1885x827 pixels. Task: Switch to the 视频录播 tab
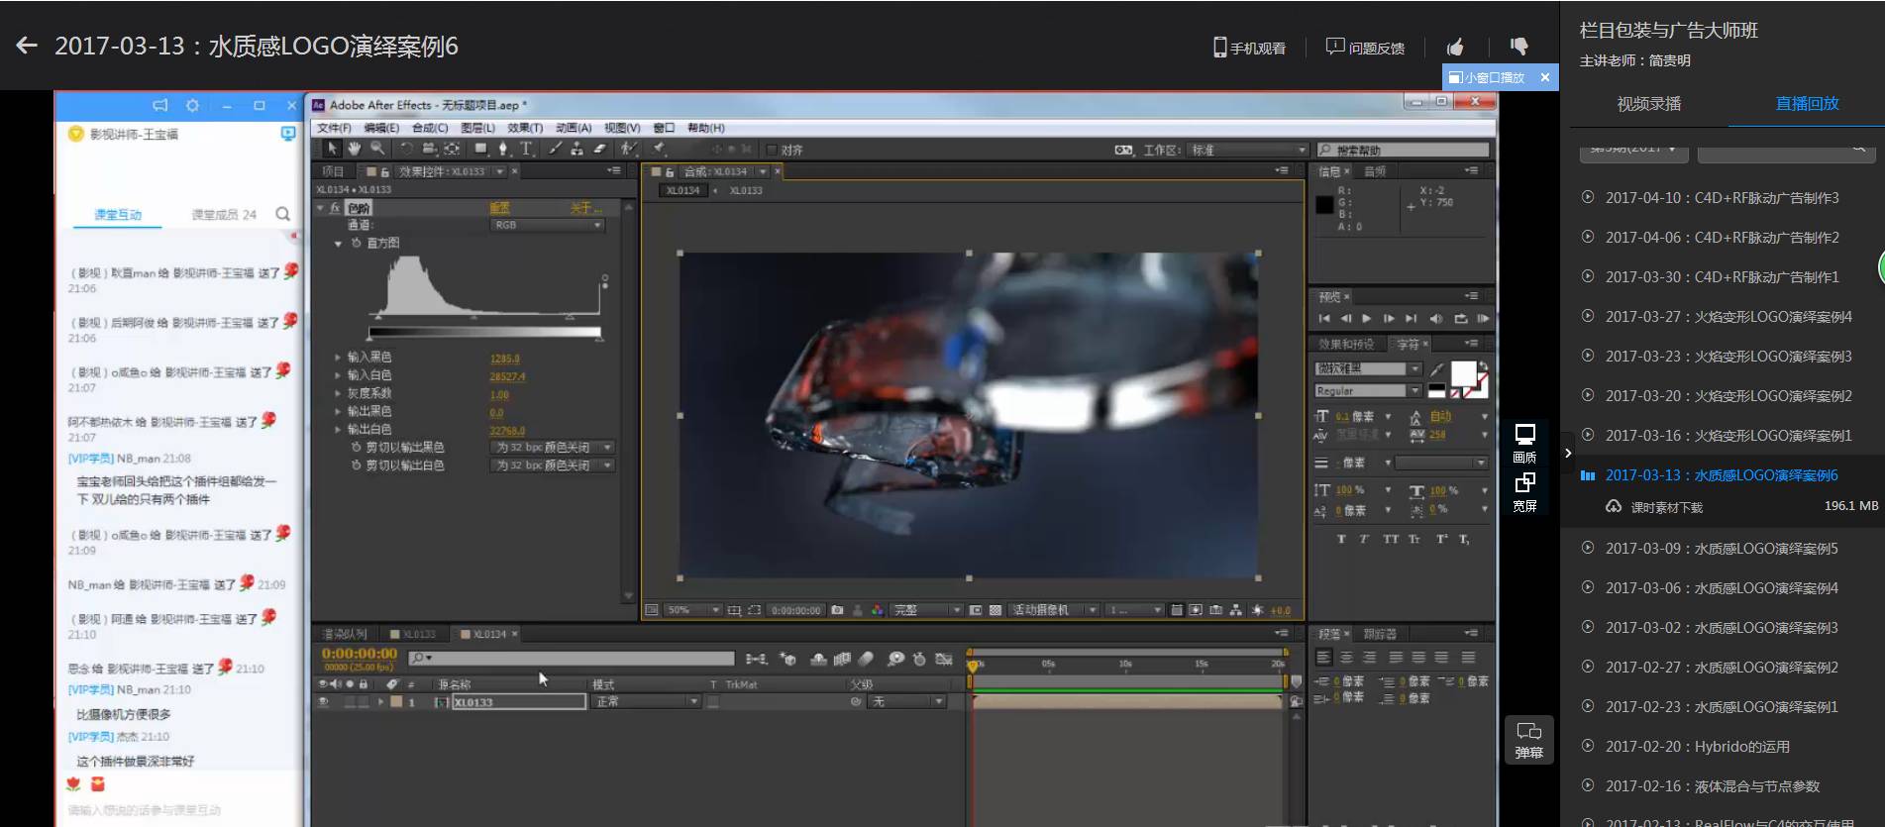point(1648,104)
